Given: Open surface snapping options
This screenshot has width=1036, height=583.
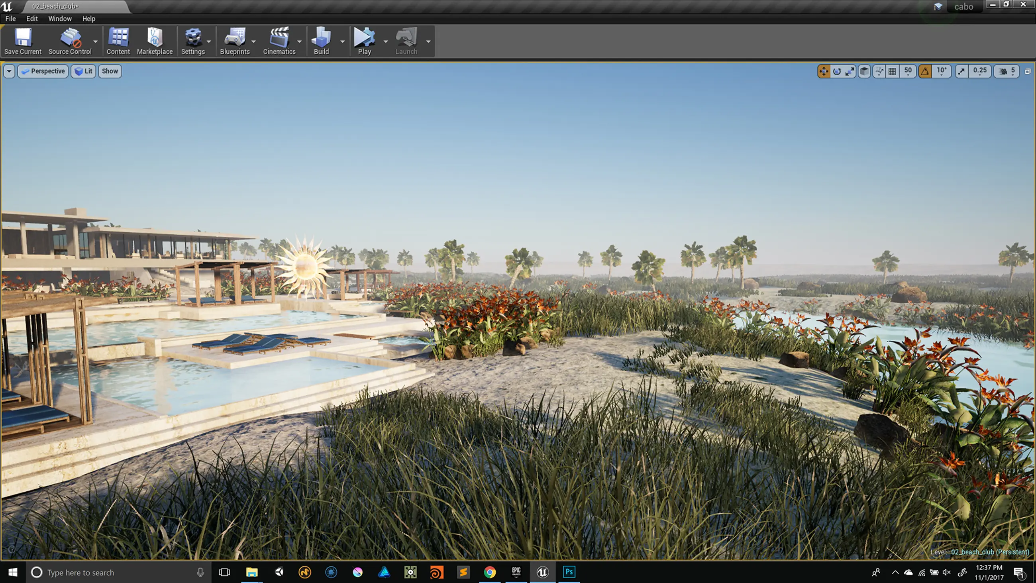Looking at the screenshot, I should [879, 71].
